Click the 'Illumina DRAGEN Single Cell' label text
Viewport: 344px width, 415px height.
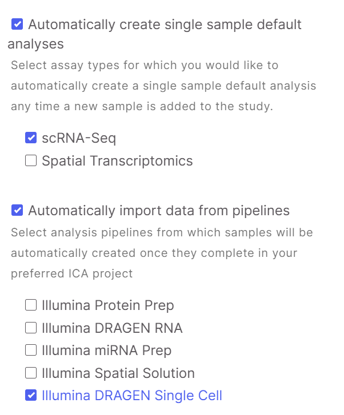(x=131, y=396)
